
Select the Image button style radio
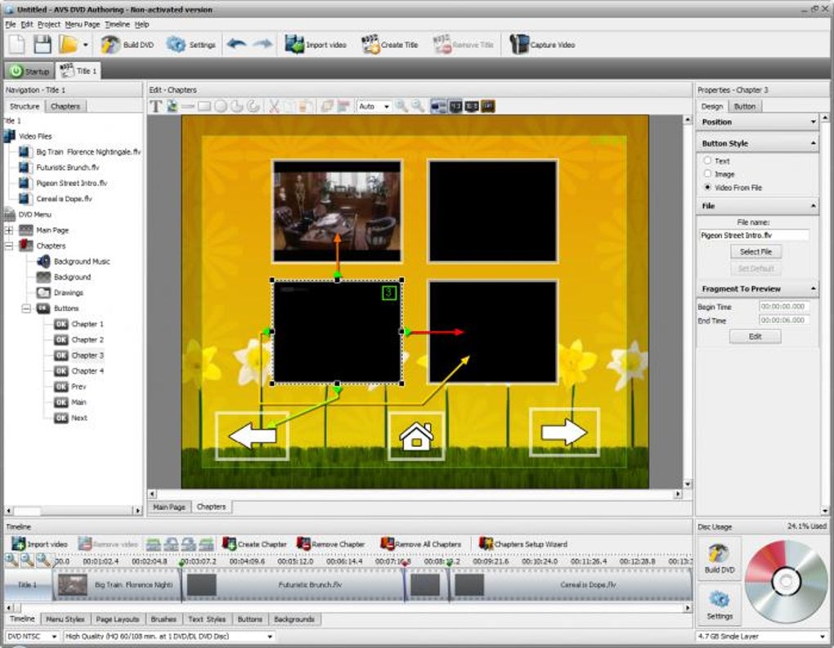707,173
